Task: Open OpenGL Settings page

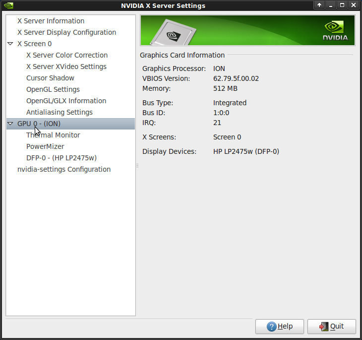Action: coord(53,89)
